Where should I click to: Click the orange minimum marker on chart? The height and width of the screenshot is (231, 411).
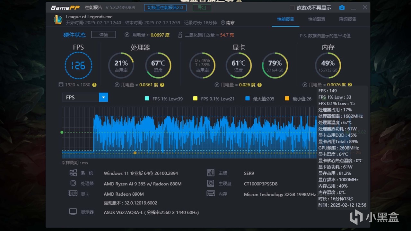tap(135, 153)
